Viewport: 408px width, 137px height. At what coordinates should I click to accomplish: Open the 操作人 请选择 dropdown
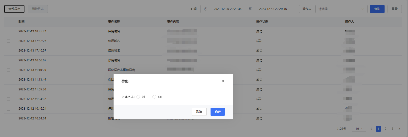341,9
